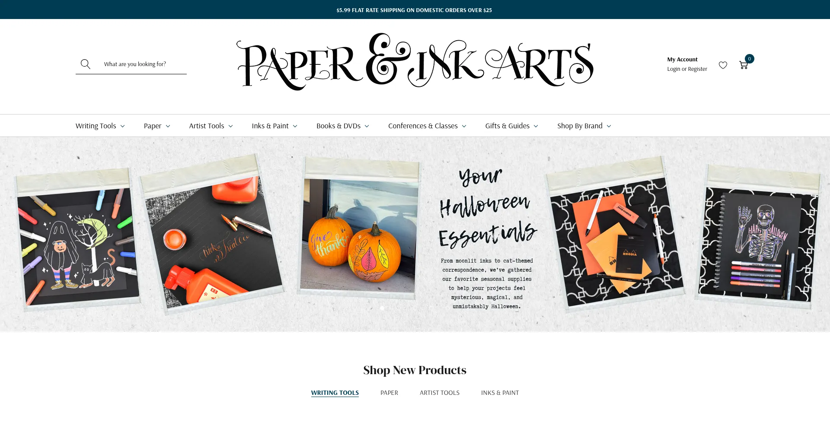Open the Artist Tools dropdown chevron
Screen dimensions: 830x429
point(230,126)
